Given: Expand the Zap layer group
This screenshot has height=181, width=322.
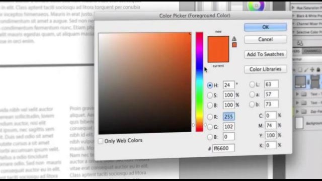Looking at the screenshot, I should point(297,112).
